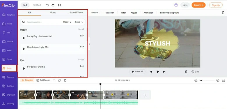Click the Export button
The image size is (227, 109).
pos(198,5)
